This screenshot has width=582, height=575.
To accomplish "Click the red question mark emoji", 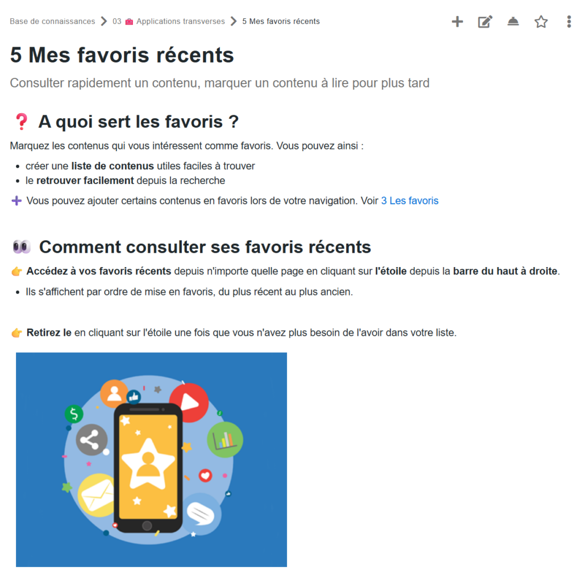I will point(22,122).
